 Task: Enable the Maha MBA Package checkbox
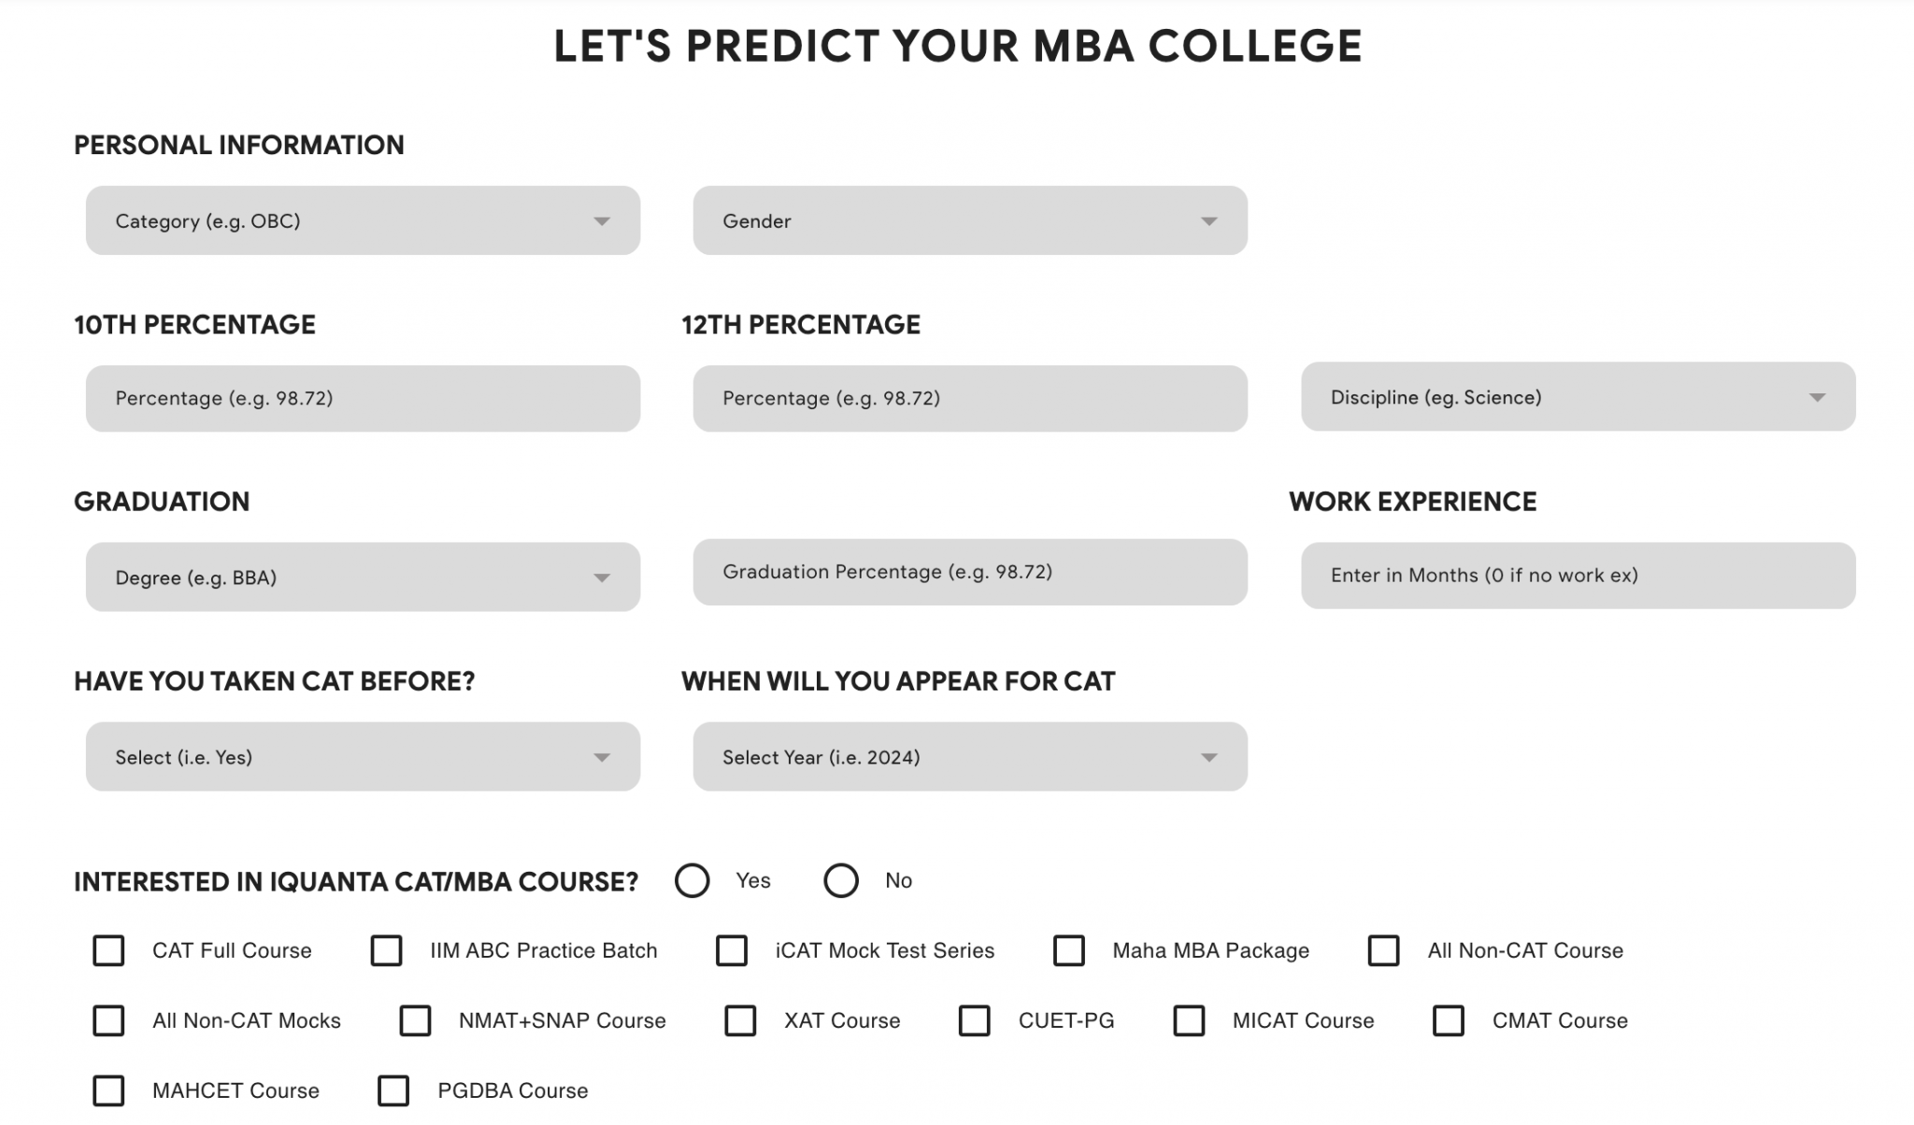click(x=1070, y=951)
